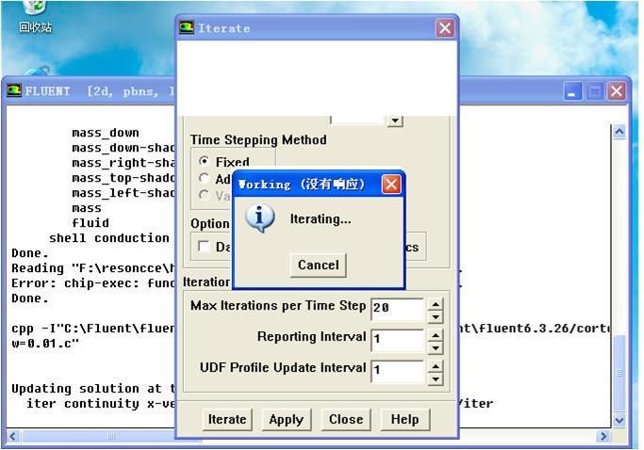
Task: Click the "fluid" line in console
Action: coord(91,223)
